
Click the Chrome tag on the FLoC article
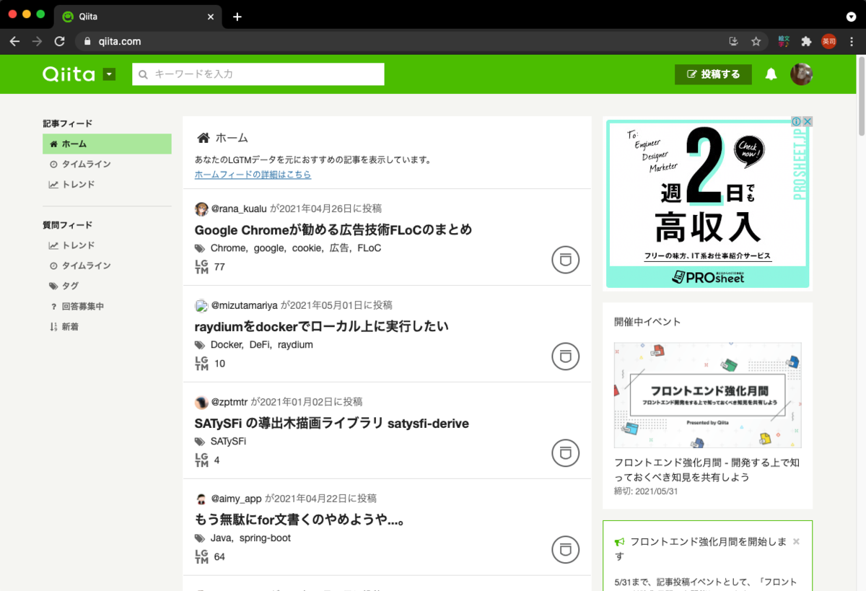point(227,248)
